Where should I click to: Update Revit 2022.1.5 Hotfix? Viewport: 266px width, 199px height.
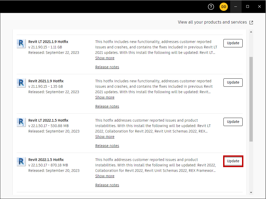click(233, 161)
